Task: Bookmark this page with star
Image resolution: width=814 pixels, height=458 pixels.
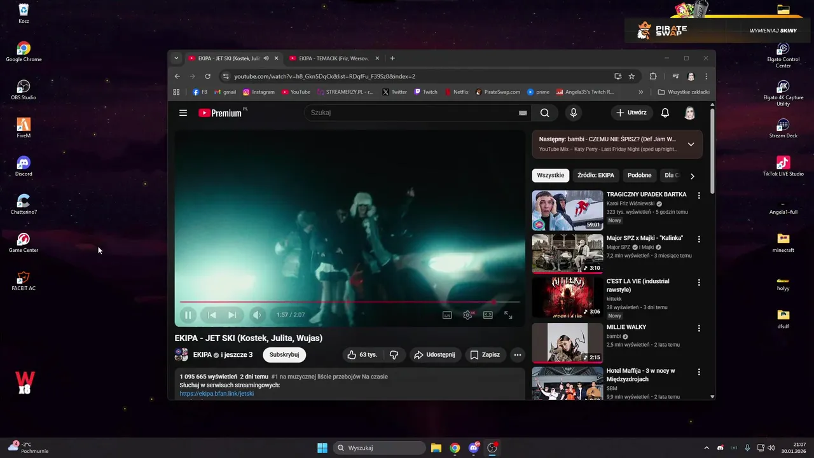Action: (x=631, y=76)
